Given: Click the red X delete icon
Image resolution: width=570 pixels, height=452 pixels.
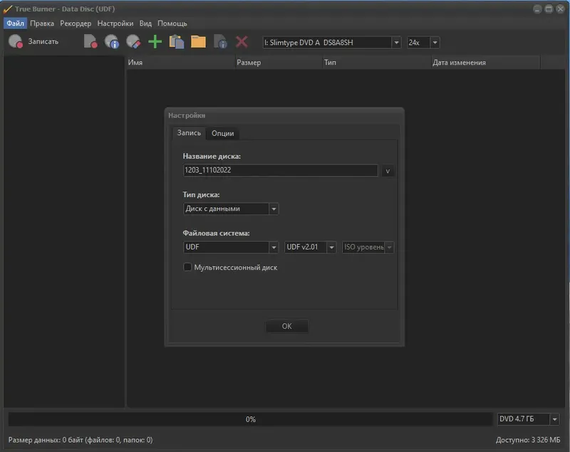Looking at the screenshot, I should coord(242,41).
